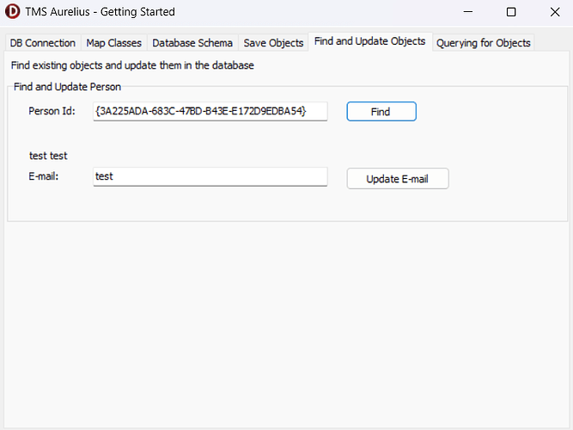Image resolution: width=573 pixels, height=430 pixels.
Task: Click 'Find existing objects and update them' description text
Action: [x=132, y=65]
